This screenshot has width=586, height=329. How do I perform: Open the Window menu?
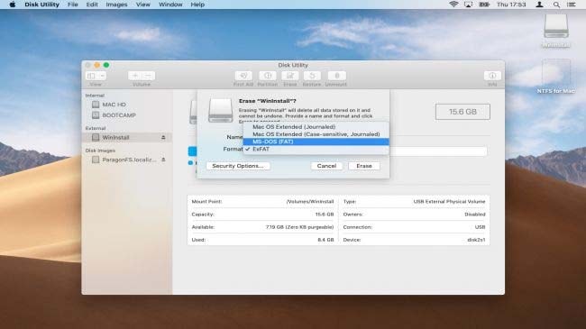click(170, 5)
